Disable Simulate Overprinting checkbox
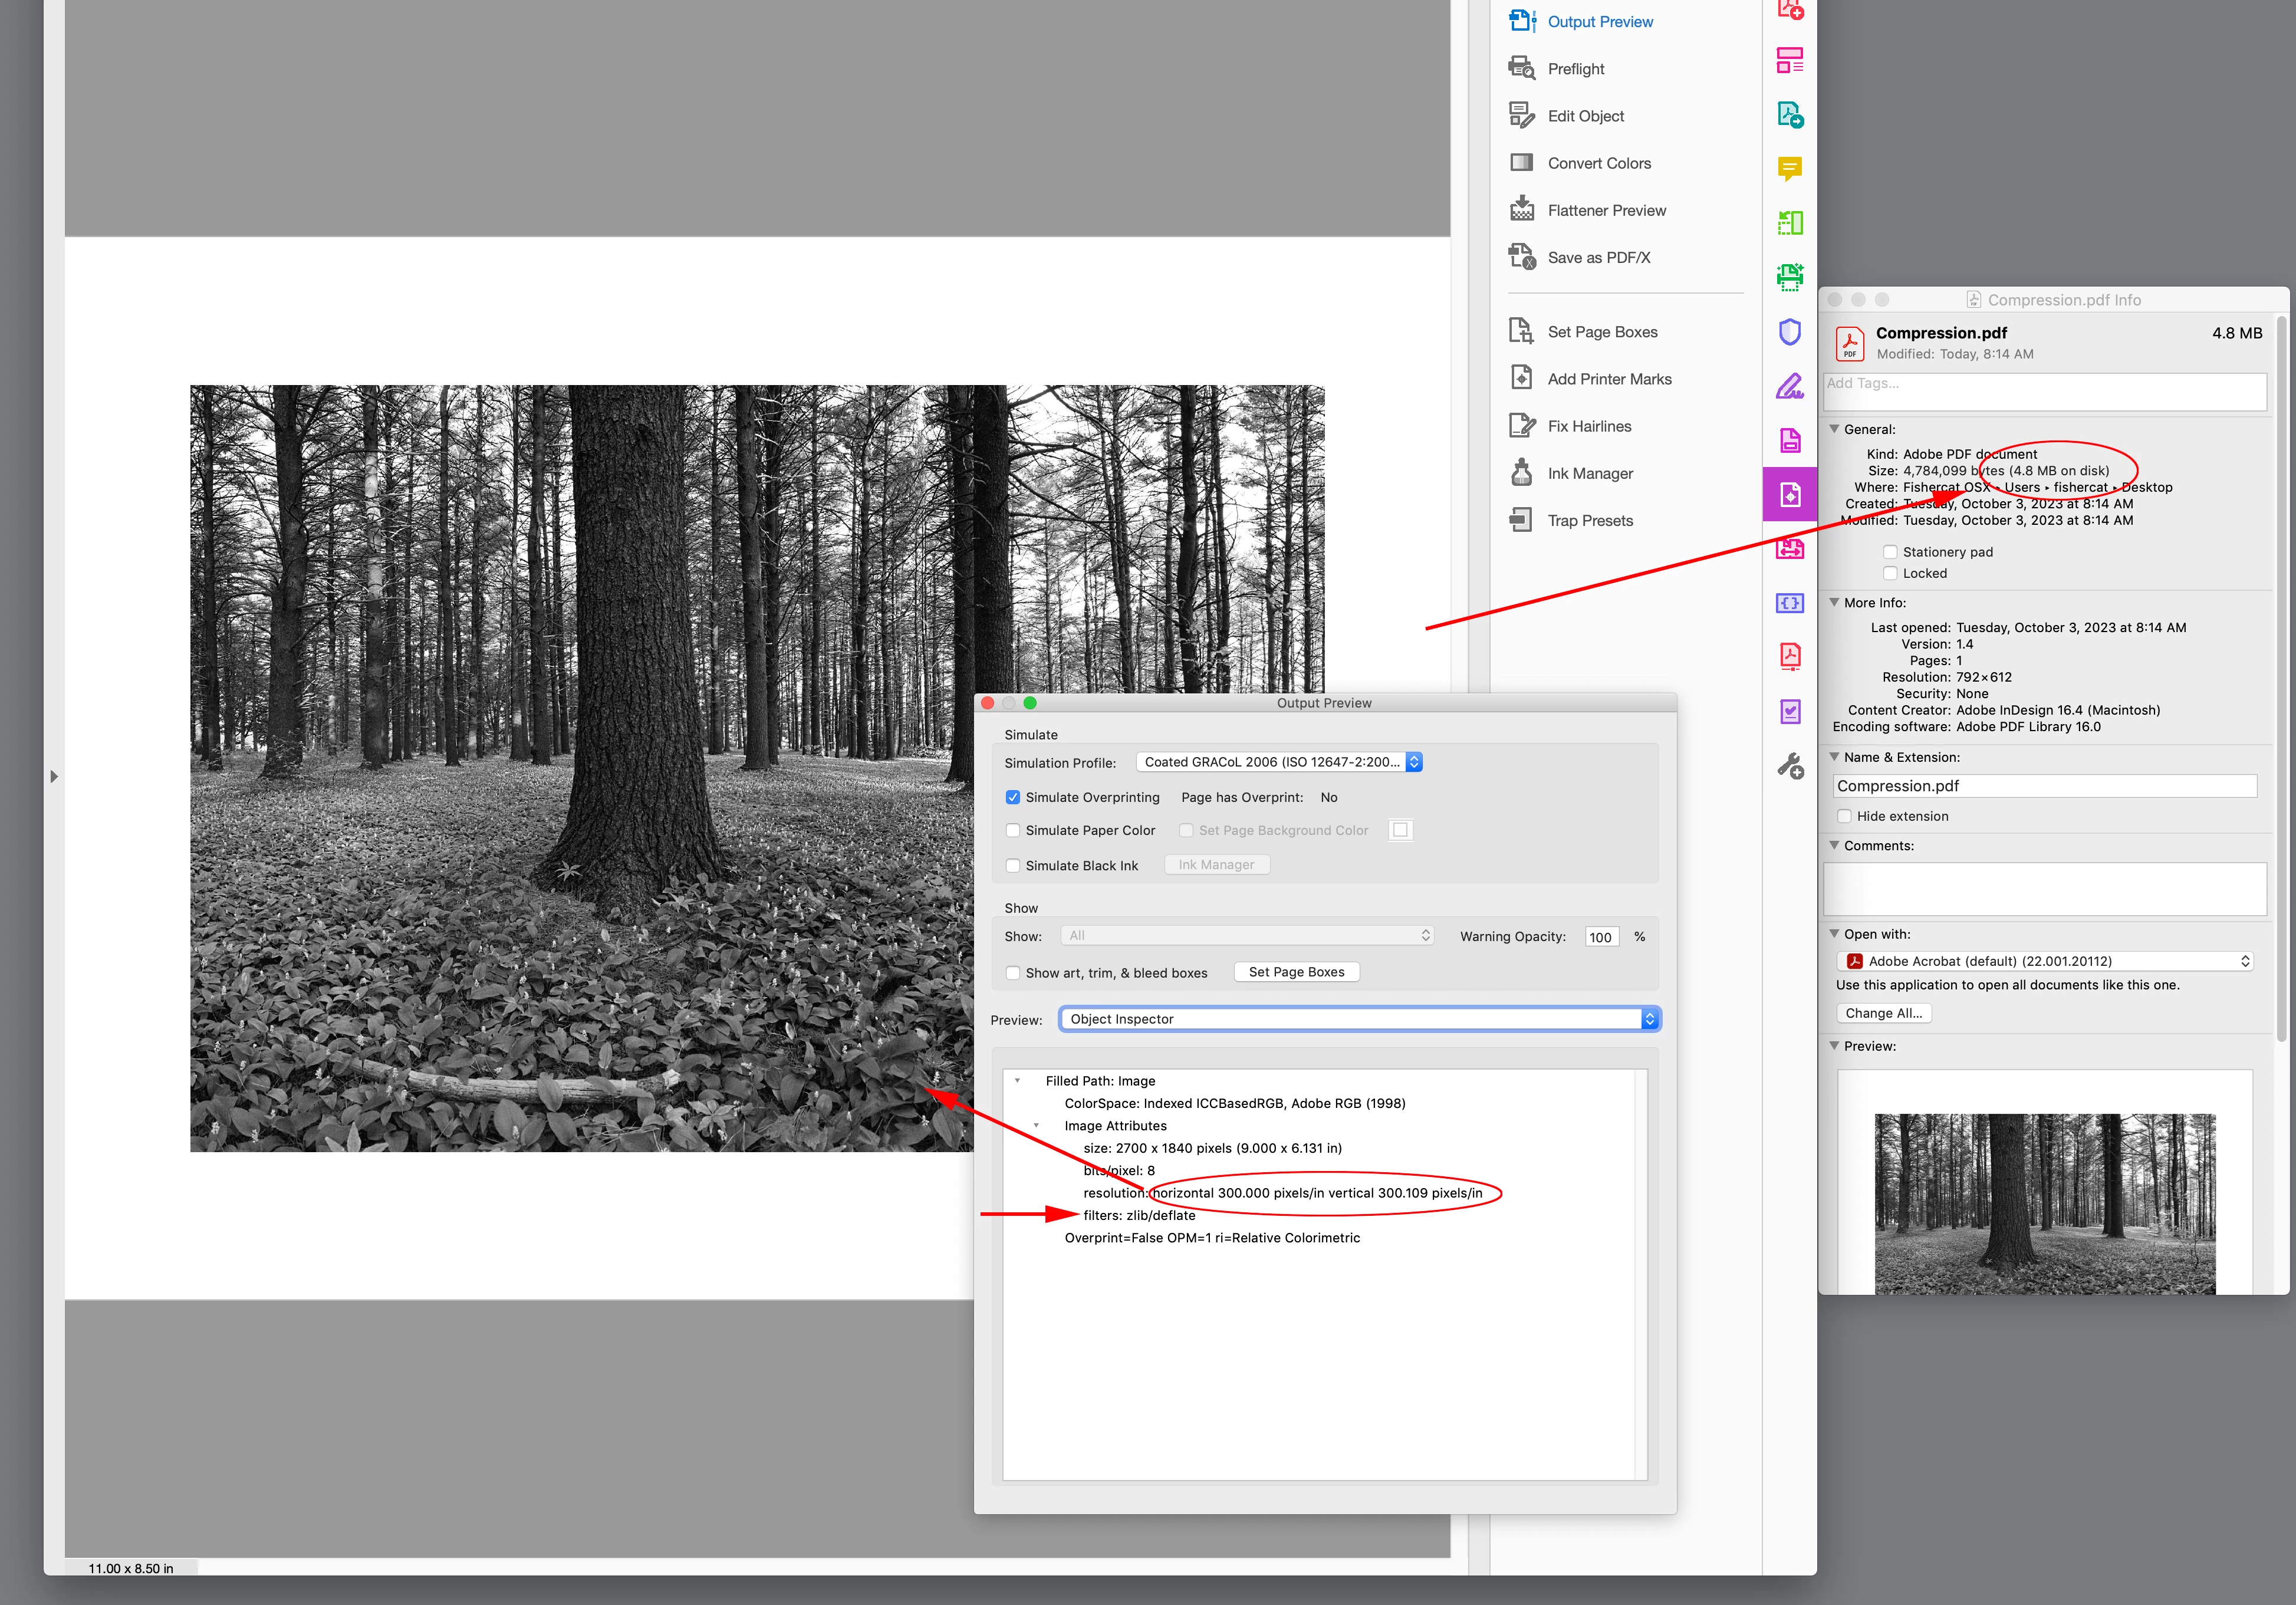 coord(1013,797)
